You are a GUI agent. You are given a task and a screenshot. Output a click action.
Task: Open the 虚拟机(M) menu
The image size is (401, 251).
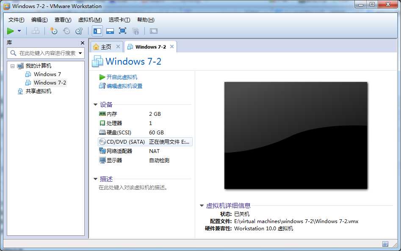point(90,19)
